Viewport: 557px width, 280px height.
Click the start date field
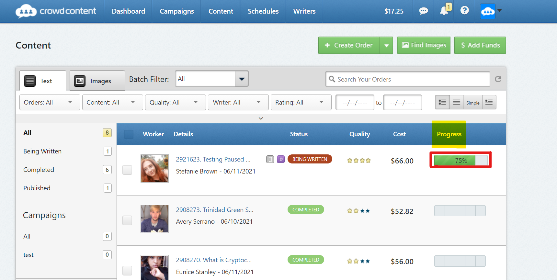click(355, 102)
